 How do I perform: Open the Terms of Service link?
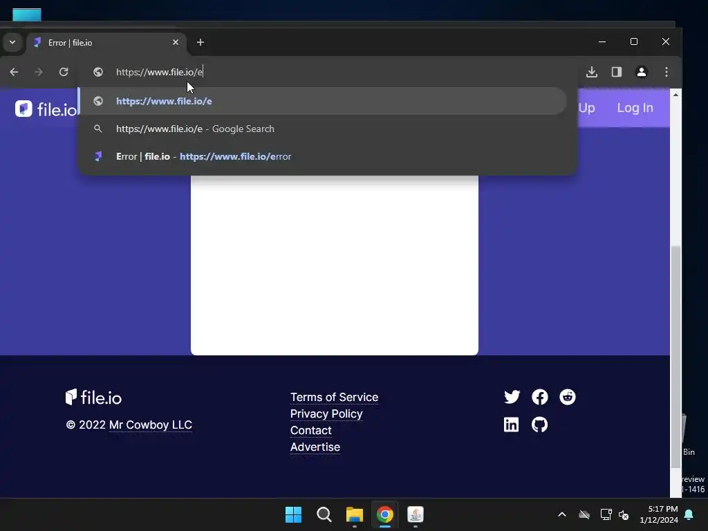[334, 398]
